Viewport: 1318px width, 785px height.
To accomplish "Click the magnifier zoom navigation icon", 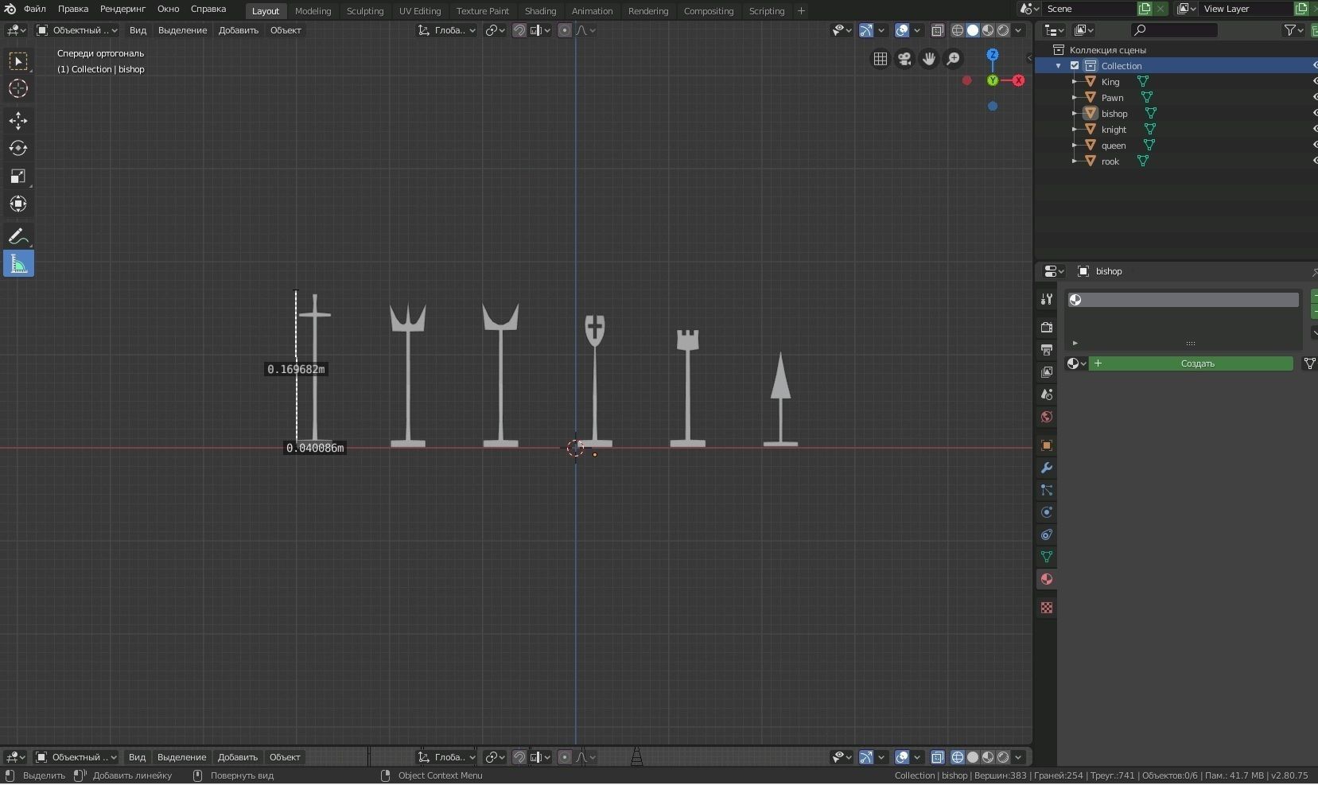I will [953, 59].
